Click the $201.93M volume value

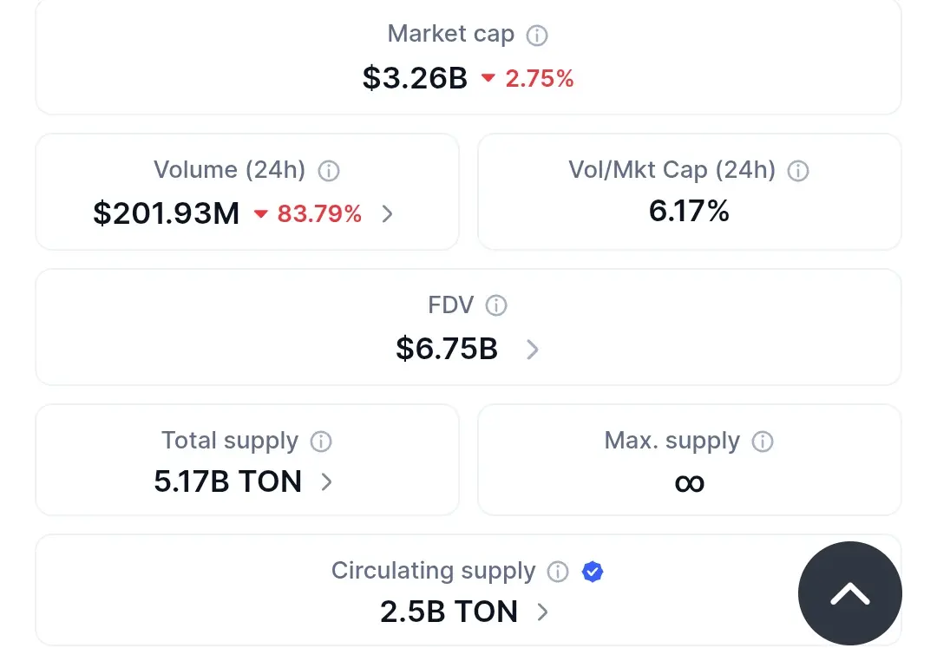(167, 213)
